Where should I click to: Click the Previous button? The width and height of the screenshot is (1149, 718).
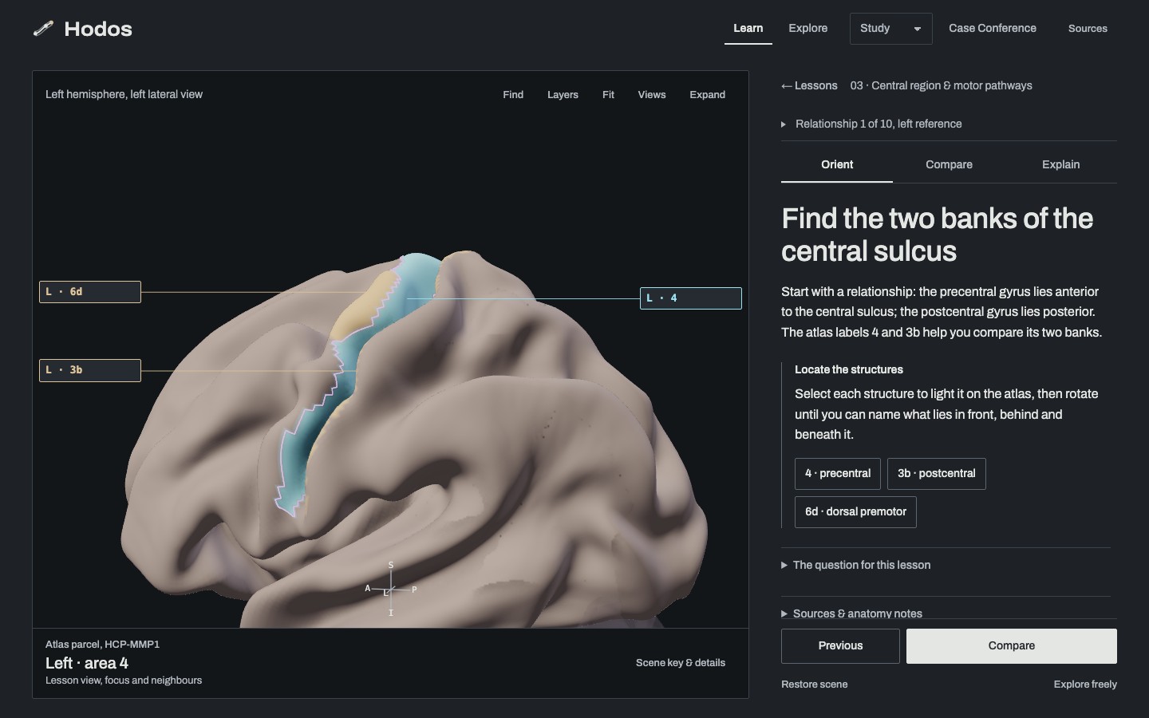(x=840, y=646)
